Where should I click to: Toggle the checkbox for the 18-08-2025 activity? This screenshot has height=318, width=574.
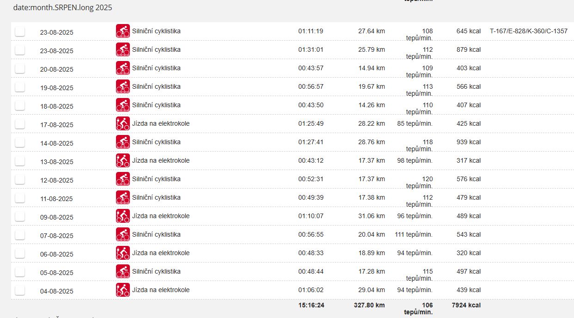[20, 105]
